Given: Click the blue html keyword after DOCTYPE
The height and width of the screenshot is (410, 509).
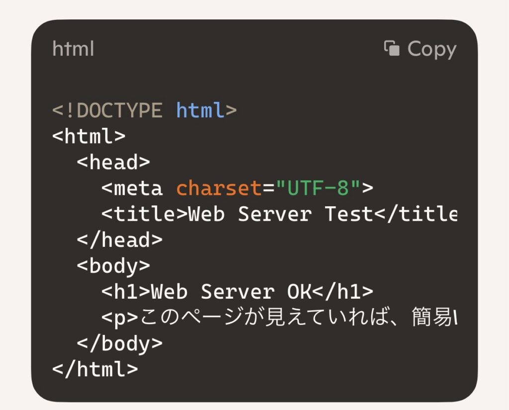Looking at the screenshot, I should click(x=200, y=110).
